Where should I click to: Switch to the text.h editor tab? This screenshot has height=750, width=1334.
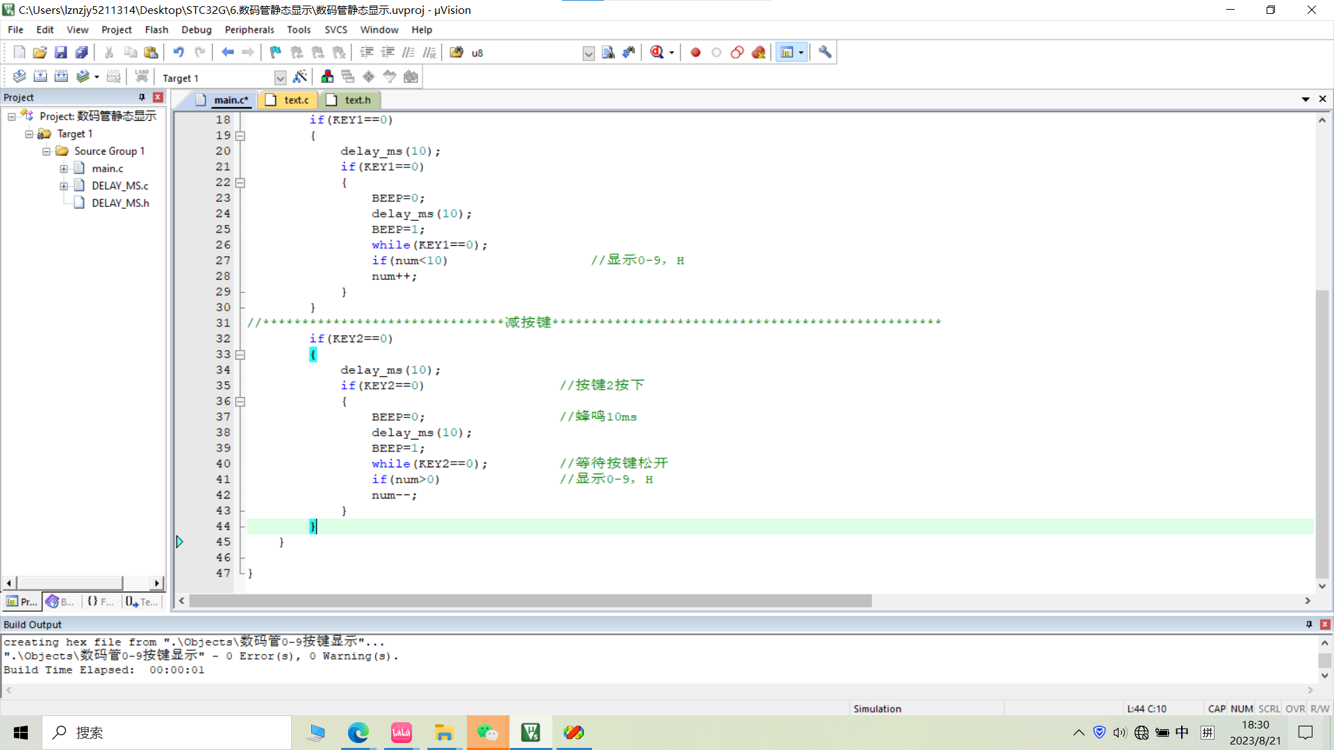tap(349, 100)
